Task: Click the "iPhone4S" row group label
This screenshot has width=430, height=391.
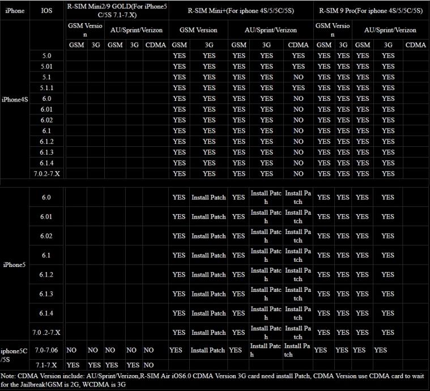Action: 15,100
